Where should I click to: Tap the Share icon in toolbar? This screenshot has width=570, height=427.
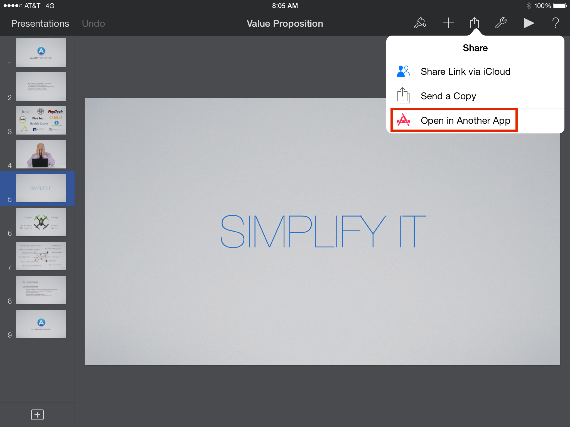click(x=475, y=23)
